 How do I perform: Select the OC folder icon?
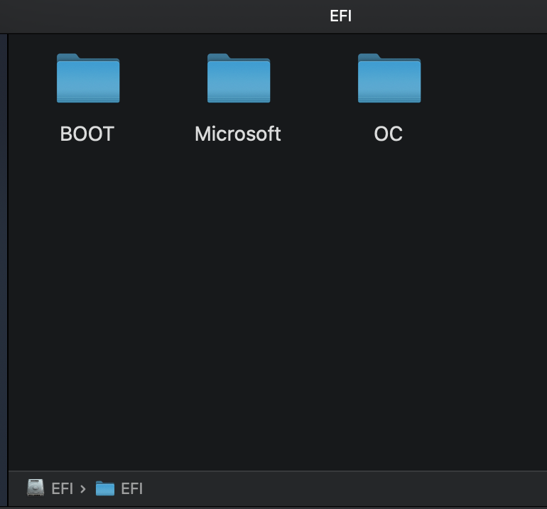coord(389,78)
